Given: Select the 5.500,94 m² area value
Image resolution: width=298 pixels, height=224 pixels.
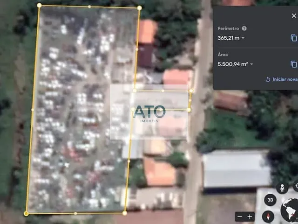Looking at the screenshot, I should (x=233, y=64).
